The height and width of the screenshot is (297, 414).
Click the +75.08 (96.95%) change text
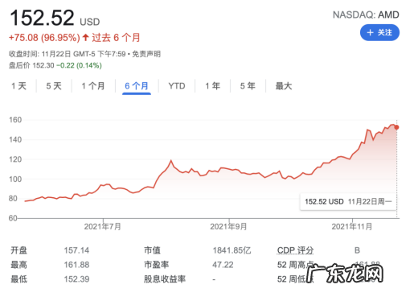[x=44, y=38]
